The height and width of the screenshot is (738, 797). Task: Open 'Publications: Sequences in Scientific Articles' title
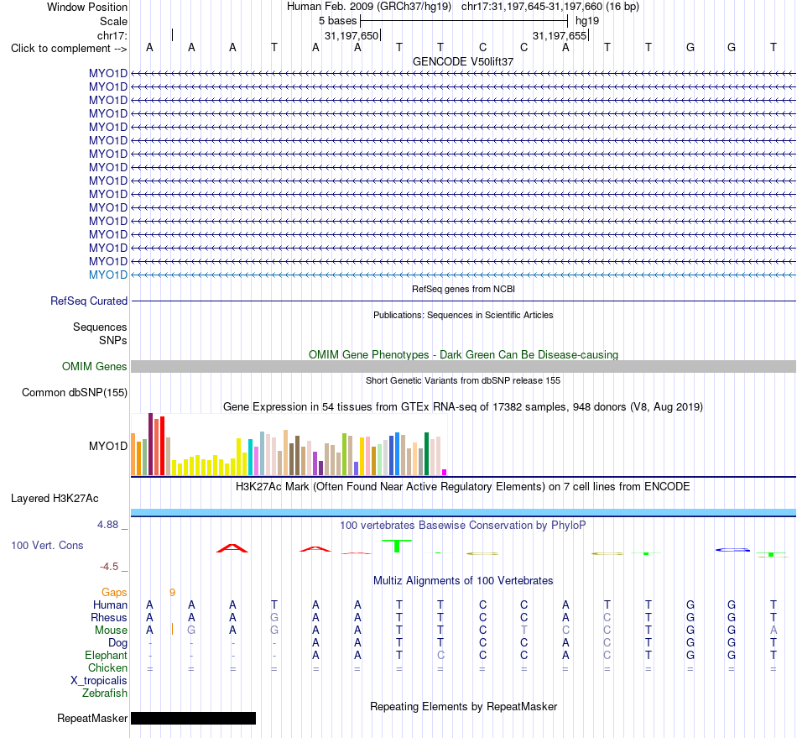(x=463, y=315)
